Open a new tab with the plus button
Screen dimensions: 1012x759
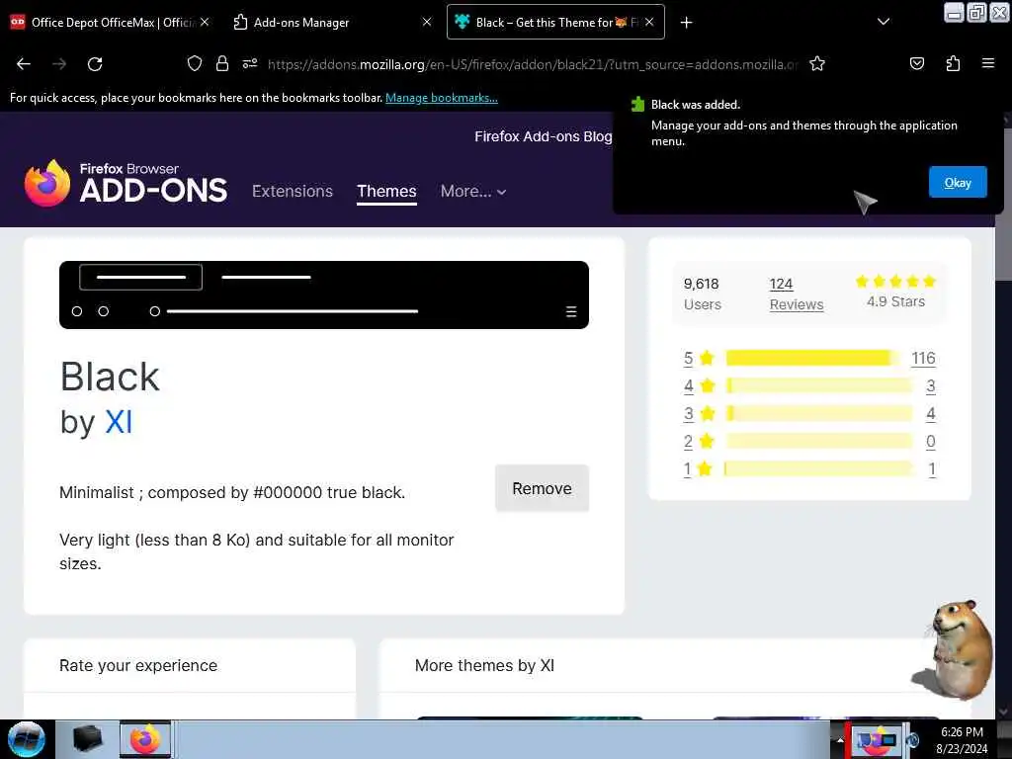[686, 23]
